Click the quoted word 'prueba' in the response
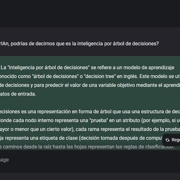This screenshot has height=180, width=180. tap(99, 120)
